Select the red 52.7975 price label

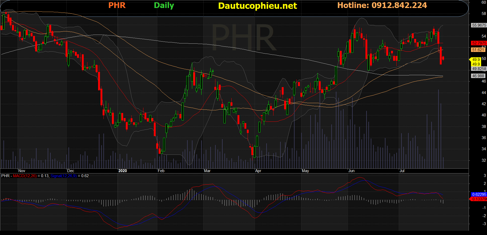(x=479, y=43)
